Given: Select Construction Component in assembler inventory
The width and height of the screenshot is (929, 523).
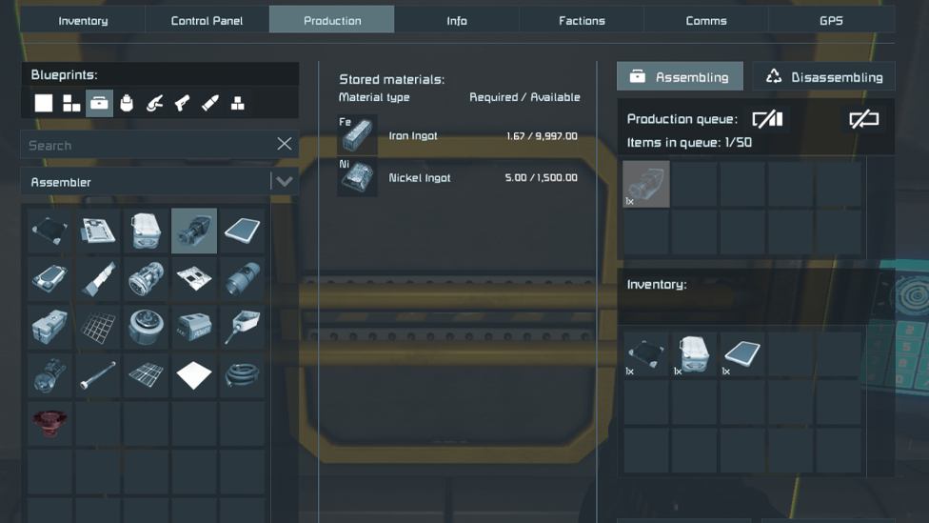Looking at the screenshot, I should (694, 354).
